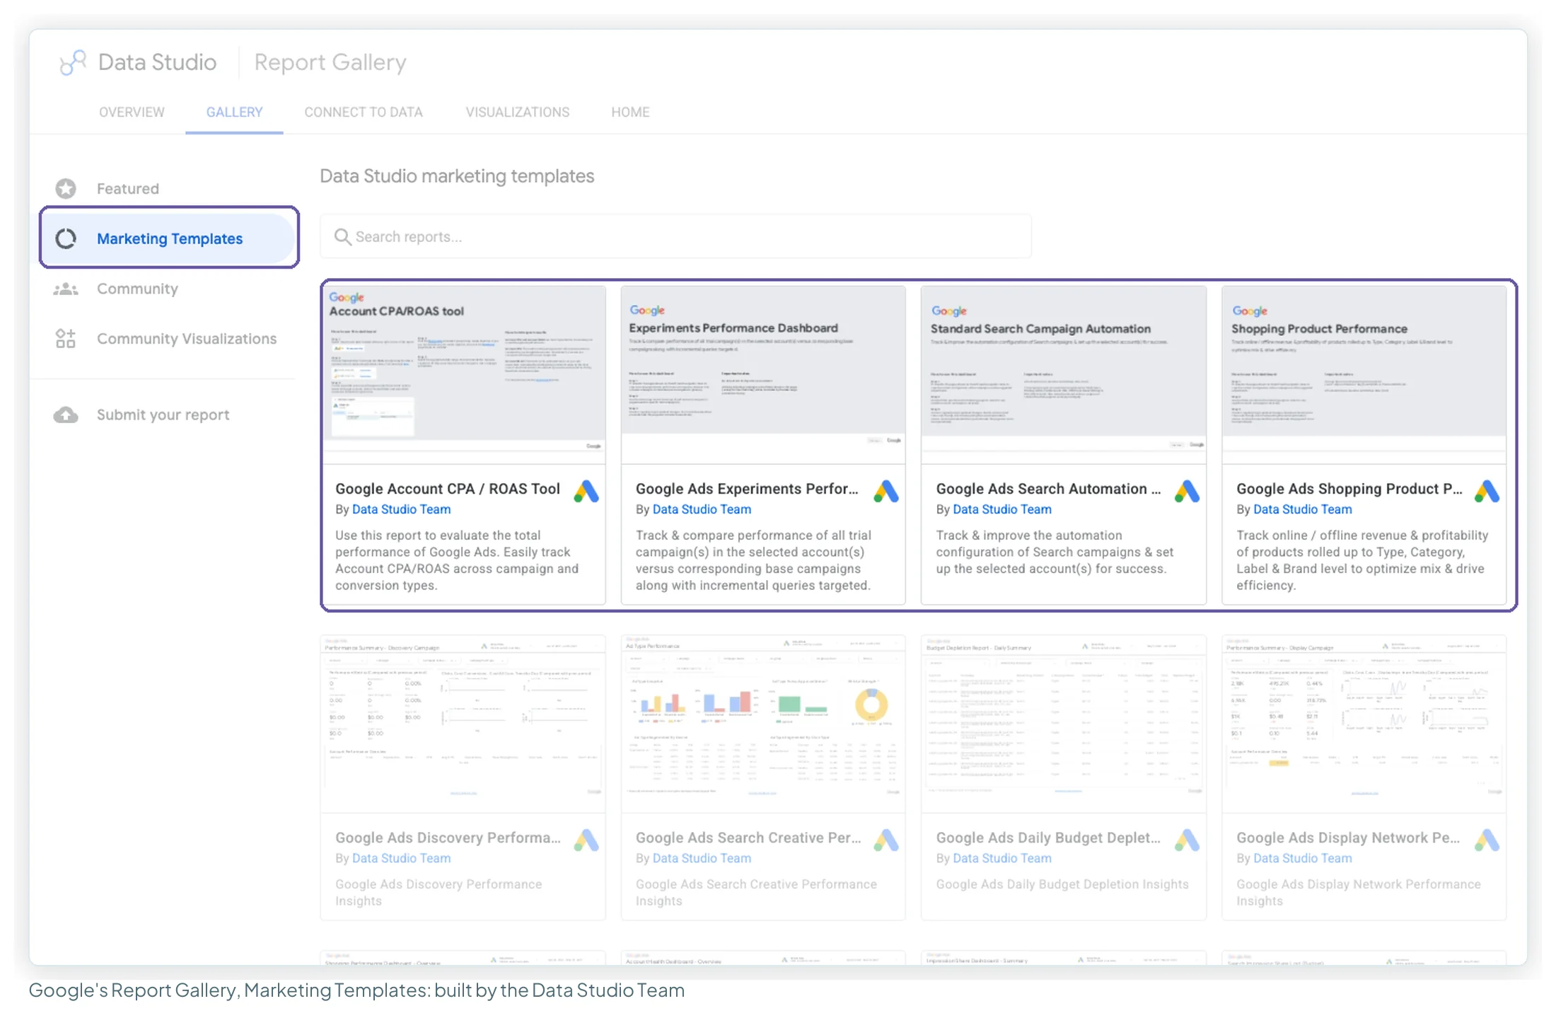1556x1018 pixels.
Task: Click the Submit your report cloud icon
Action: (x=66, y=415)
